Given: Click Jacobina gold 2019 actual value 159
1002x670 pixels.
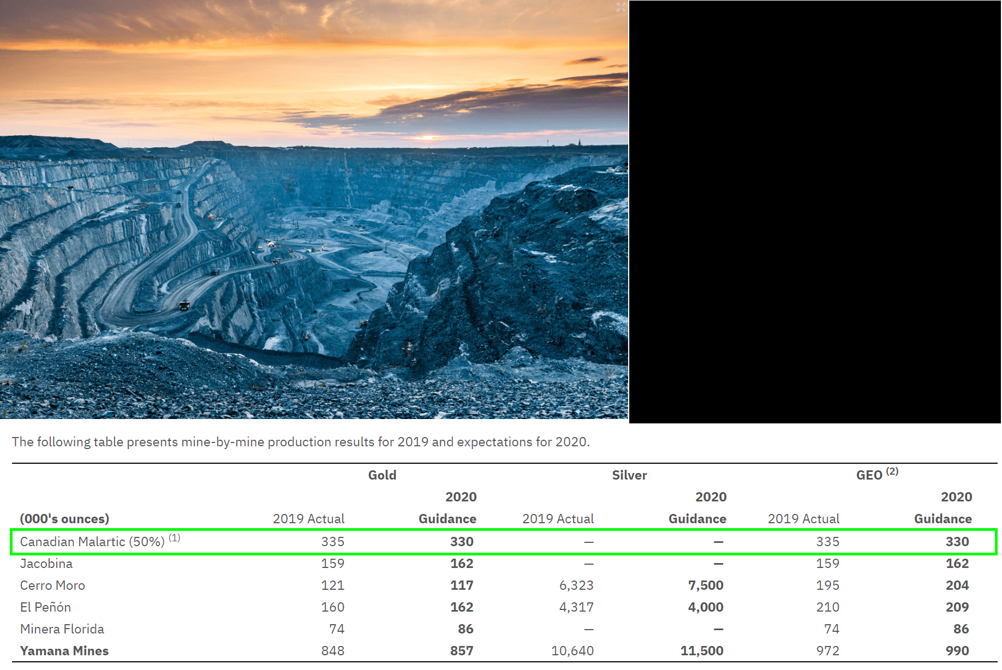Looking at the screenshot, I should click(x=332, y=564).
